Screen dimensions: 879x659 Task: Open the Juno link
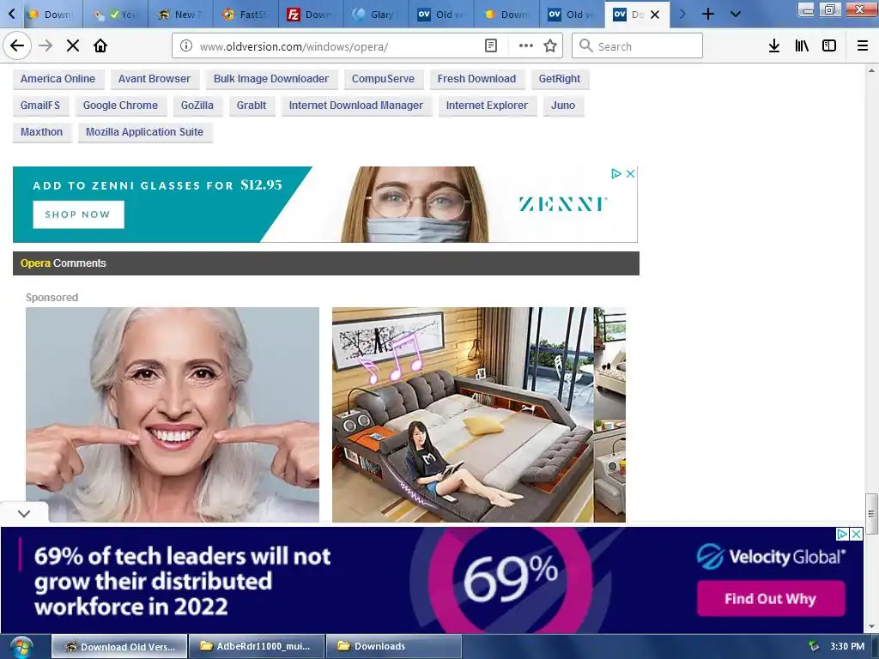563,106
